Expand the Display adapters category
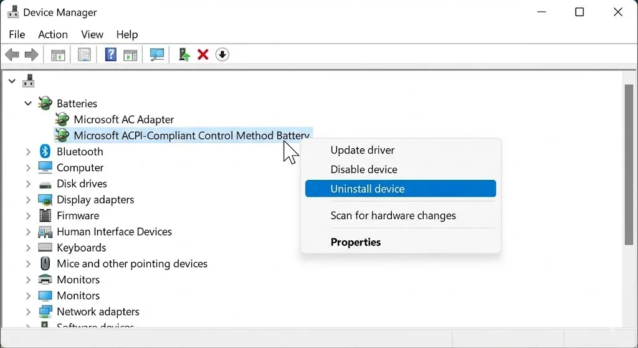 tap(28, 200)
